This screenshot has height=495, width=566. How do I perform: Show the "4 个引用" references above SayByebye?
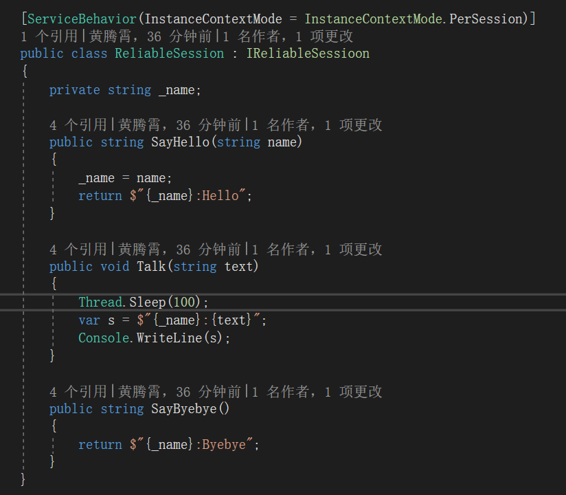pos(78,392)
